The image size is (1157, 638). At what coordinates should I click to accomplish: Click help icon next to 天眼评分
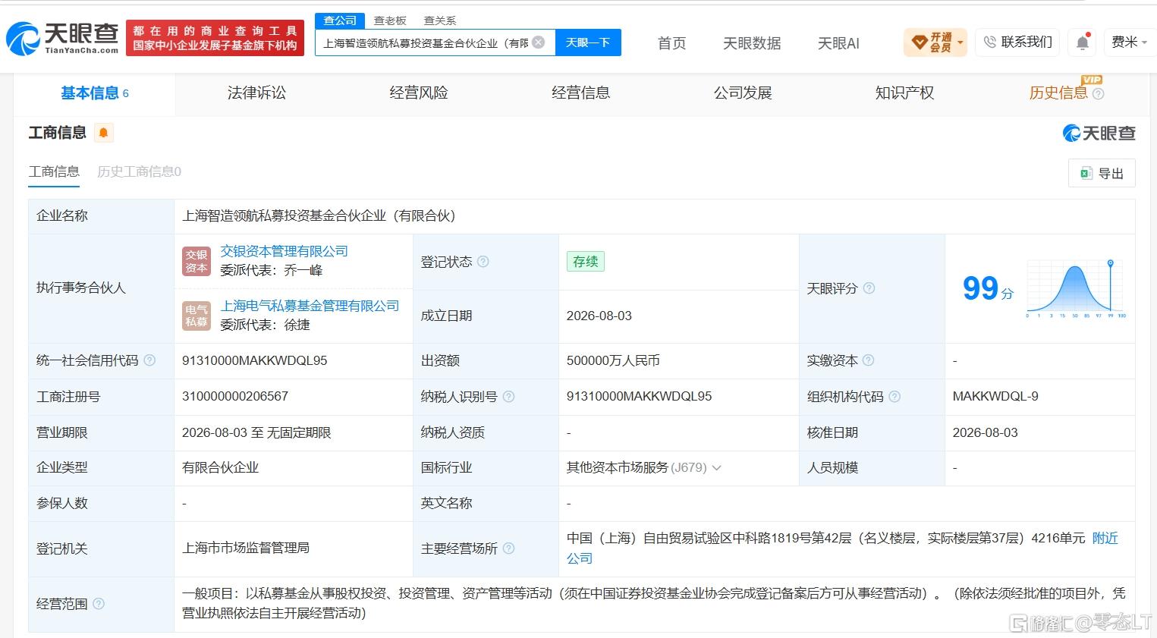869,288
